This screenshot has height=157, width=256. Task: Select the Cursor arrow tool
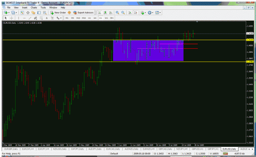point(6,18)
